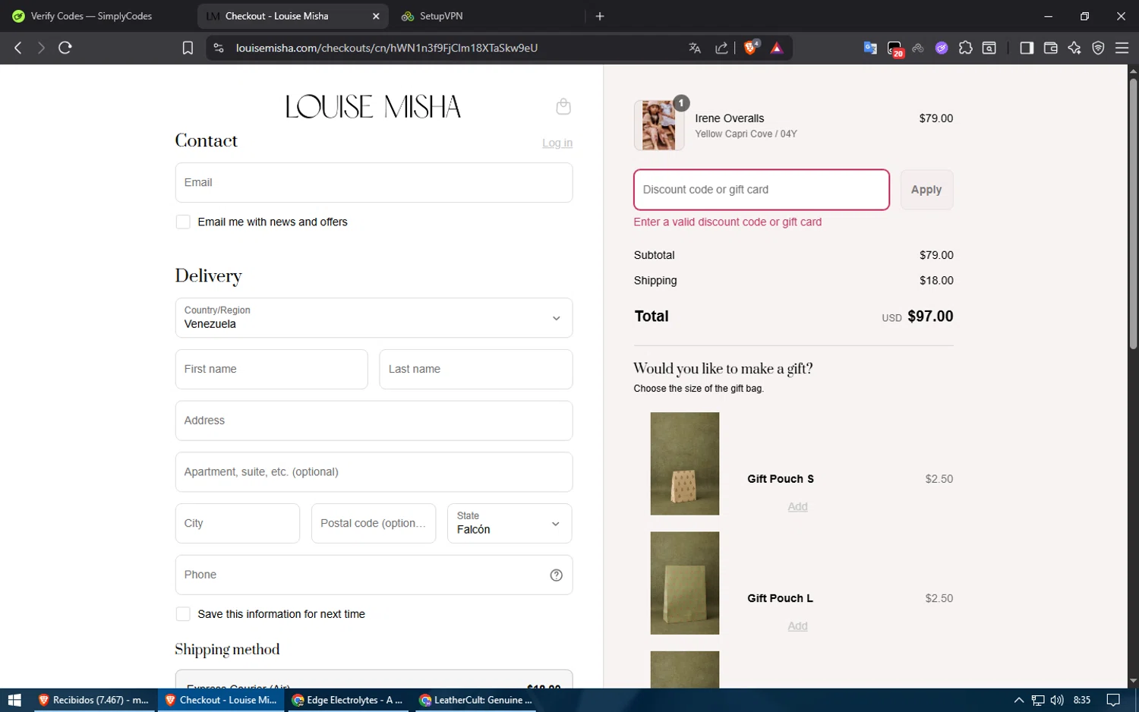Check Email me with news and offers
Screen dimensions: 1139x712
pos(183,222)
